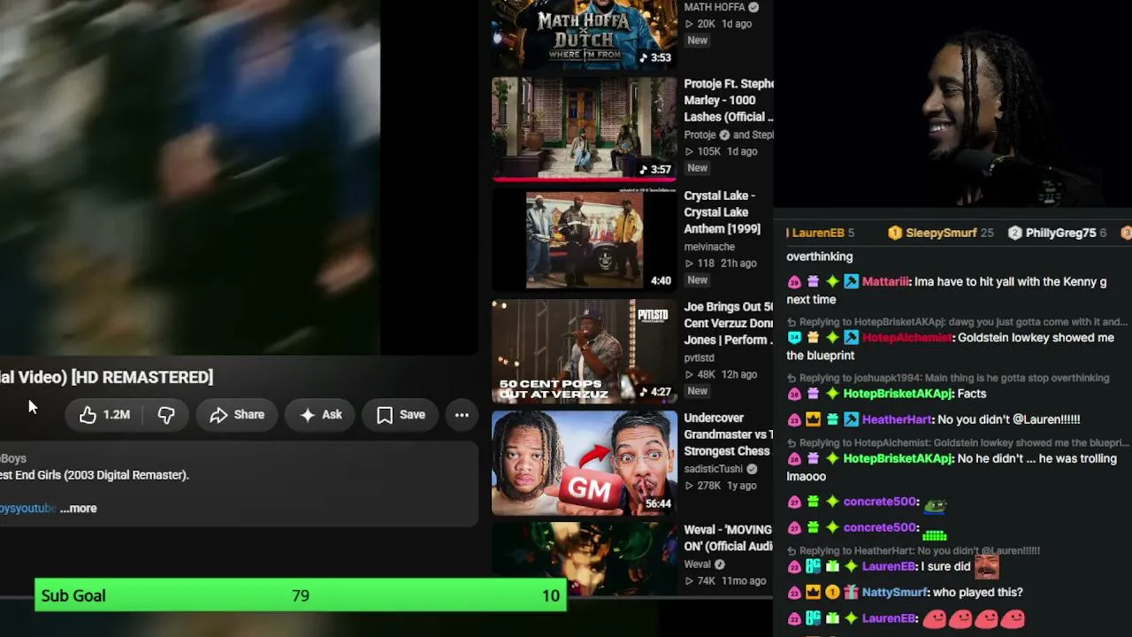
Task: Click the thumbs-down dislike button
Action: pyautogui.click(x=166, y=415)
